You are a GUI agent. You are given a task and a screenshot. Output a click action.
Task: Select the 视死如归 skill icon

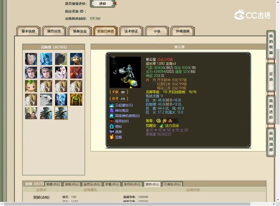[x=111, y=121]
